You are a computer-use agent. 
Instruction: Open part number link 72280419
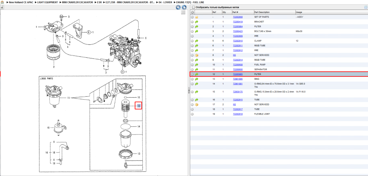[x=237, y=22]
